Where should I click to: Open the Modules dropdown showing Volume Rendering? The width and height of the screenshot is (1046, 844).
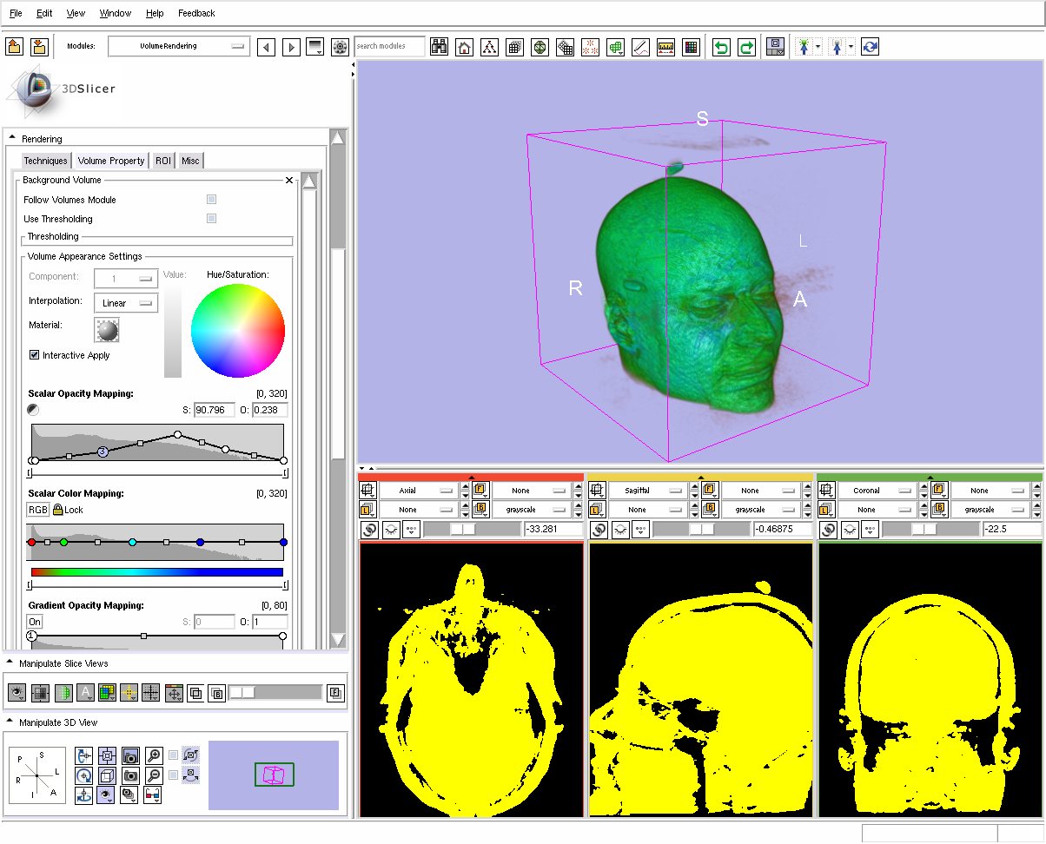click(x=179, y=47)
